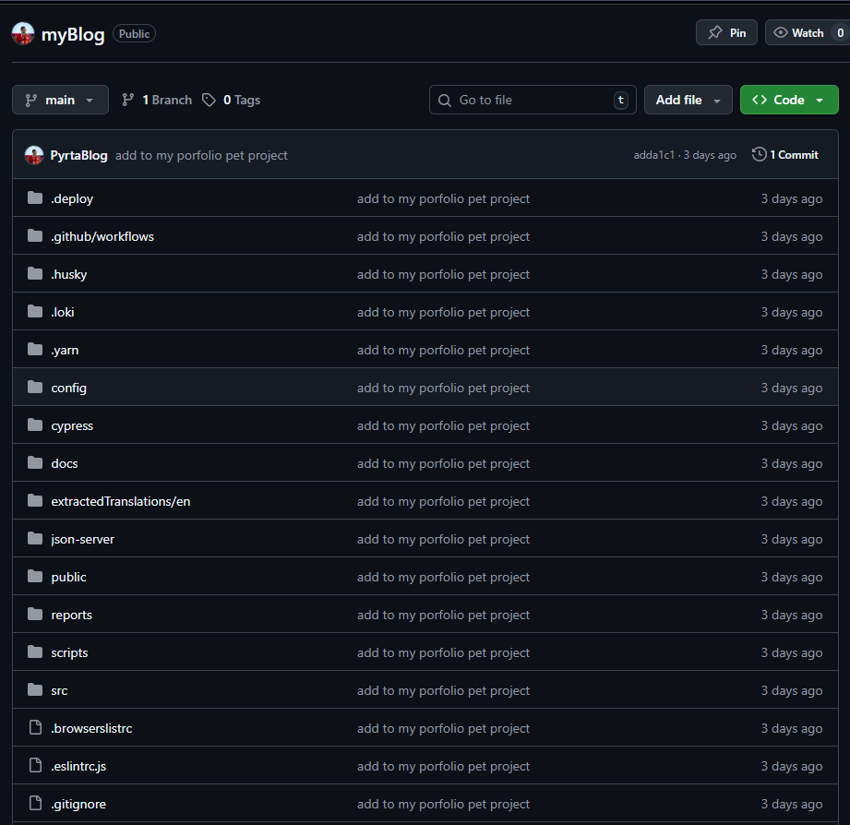850x825 pixels.
Task: Click the PyrtaBlog author avatar
Action: (34, 155)
